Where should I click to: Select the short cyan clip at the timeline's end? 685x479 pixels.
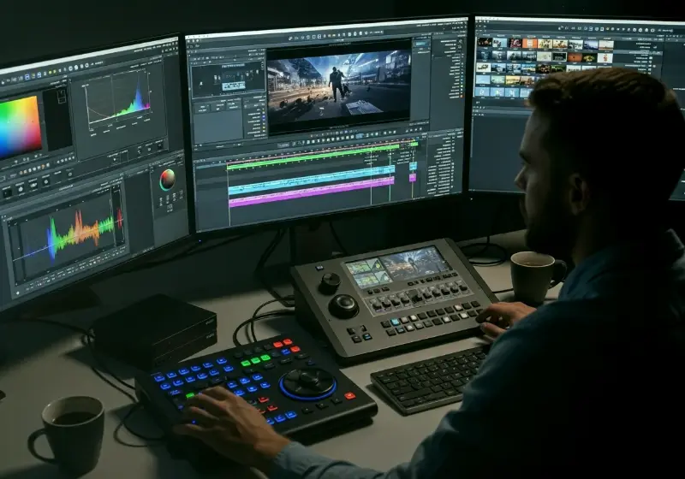tap(413, 166)
